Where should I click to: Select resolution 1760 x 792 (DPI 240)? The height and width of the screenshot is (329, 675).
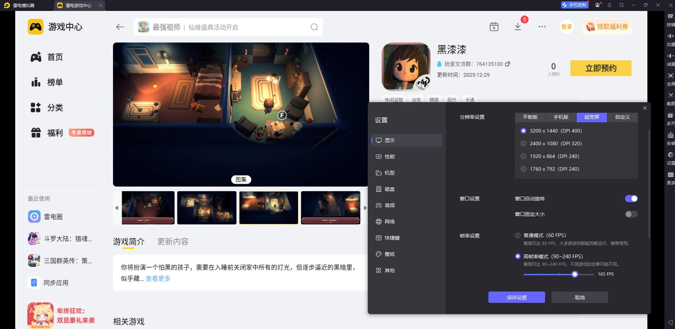(x=550, y=169)
